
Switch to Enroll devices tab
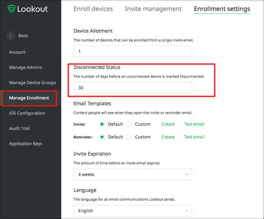[93, 9]
